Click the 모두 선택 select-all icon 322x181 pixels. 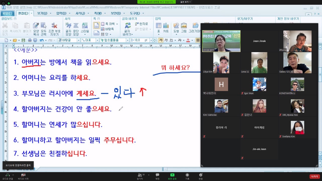click(x=44, y=25)
